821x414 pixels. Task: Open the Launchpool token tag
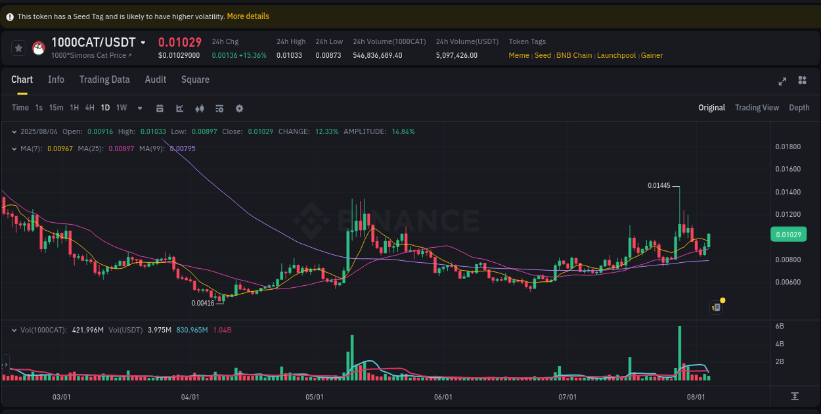point(616,55)
